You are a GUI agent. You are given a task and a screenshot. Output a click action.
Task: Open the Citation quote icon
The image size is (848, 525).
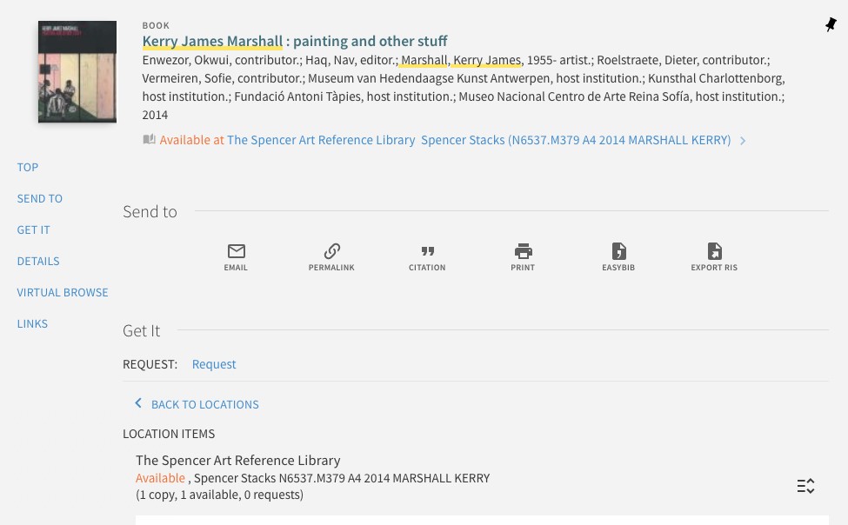pos(427,252)
